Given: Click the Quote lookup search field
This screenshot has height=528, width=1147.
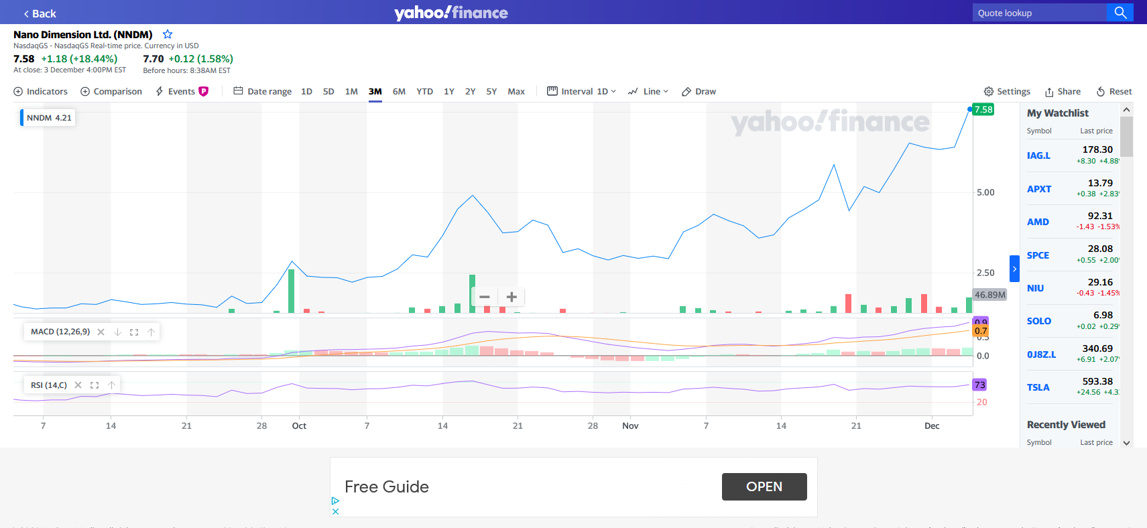Looking at the screenshot, I should 1040,13.
